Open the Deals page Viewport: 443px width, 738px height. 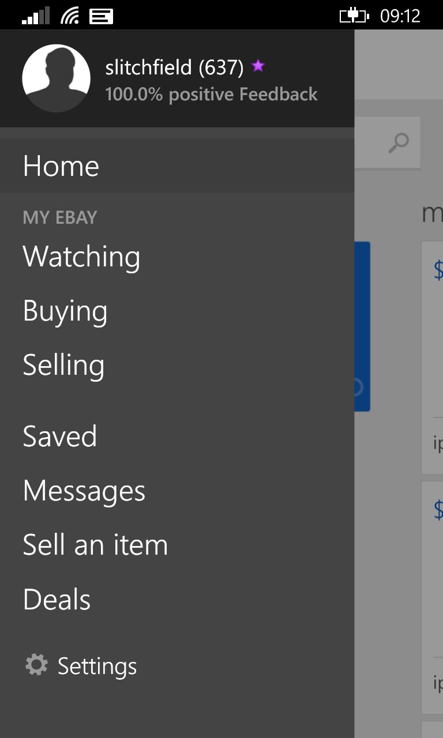(57, 600)
